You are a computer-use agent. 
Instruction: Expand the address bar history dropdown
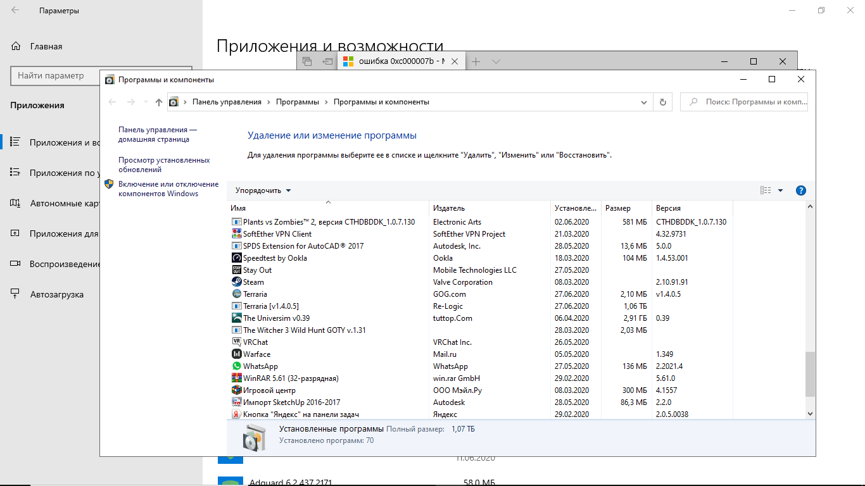644,102
